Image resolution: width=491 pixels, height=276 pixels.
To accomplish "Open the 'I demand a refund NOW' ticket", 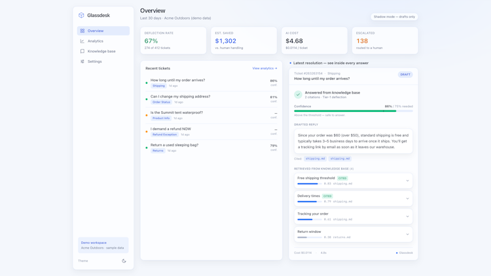I will (x=211, y=131).
